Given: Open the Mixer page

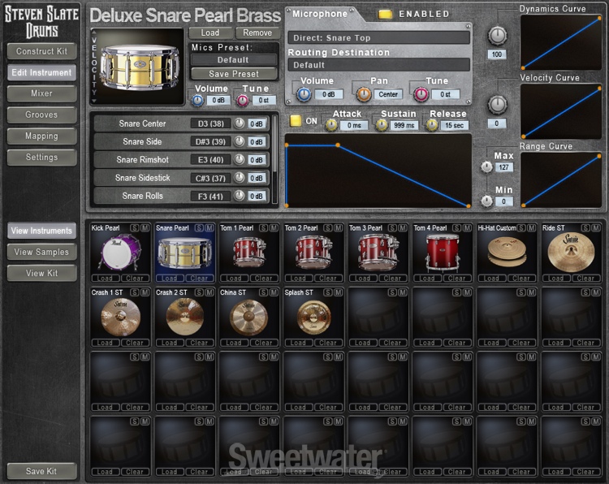Looking at the screenshot, I should [41, 93].
